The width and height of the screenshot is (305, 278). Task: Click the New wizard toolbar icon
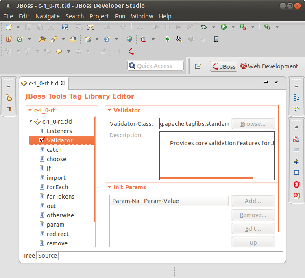click(x=9, y=27)
